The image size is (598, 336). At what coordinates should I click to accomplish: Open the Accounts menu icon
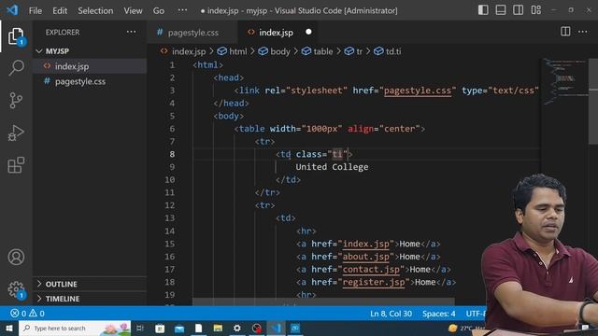[x=16, y=258]
